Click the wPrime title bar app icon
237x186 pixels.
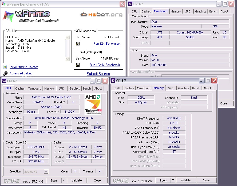pyautogui.click(x=4, y=4)
